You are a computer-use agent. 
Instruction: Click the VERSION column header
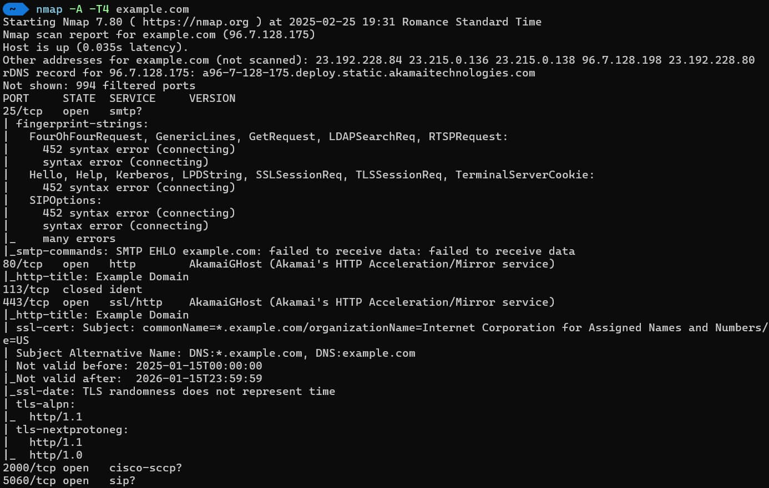212,98
